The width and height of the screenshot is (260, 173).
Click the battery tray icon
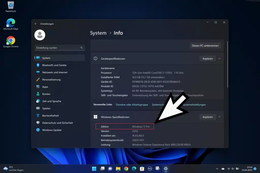(x=237, y=169)
